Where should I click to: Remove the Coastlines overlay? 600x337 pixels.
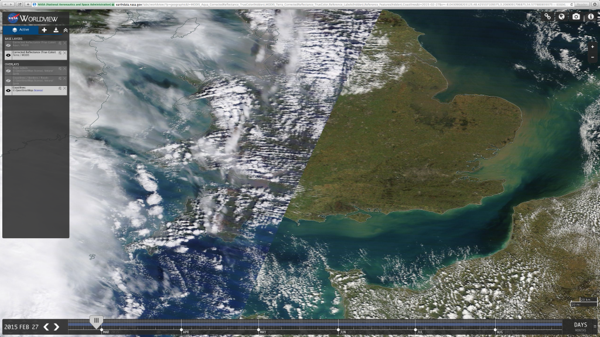64,88
